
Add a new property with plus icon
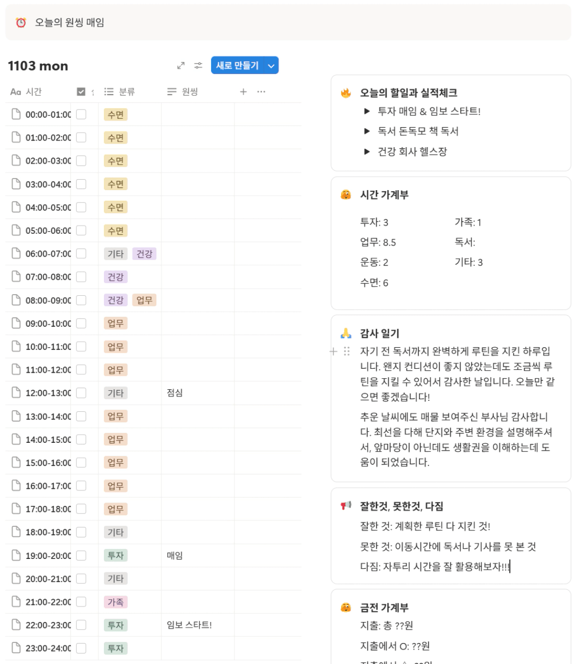(243, 92)
